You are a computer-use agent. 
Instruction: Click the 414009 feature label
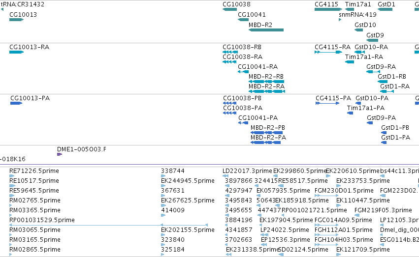pos(173,211)
